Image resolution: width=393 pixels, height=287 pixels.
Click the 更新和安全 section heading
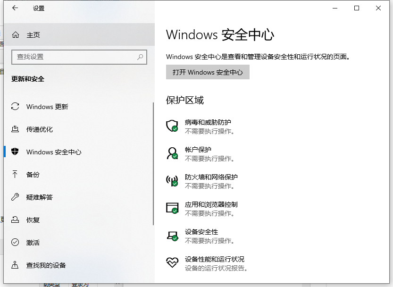(28, 79)
